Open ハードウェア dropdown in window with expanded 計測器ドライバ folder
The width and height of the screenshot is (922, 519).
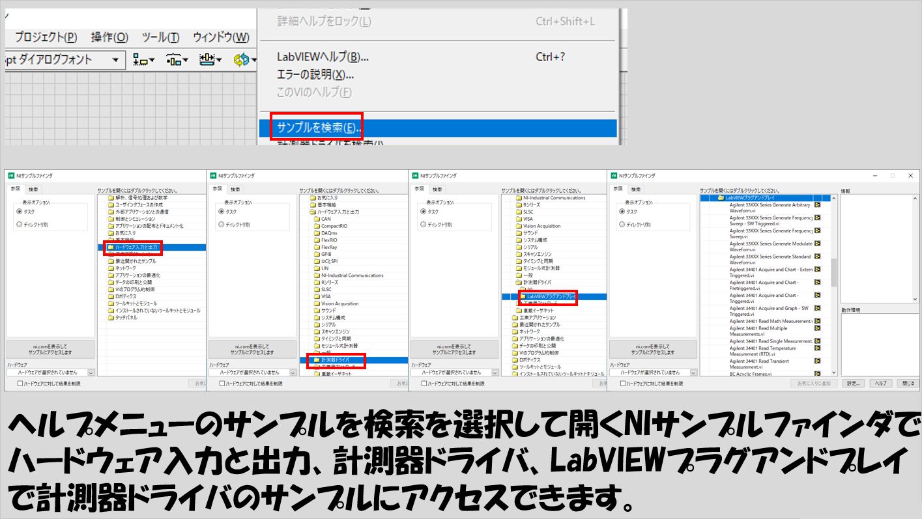click(455, 372)
